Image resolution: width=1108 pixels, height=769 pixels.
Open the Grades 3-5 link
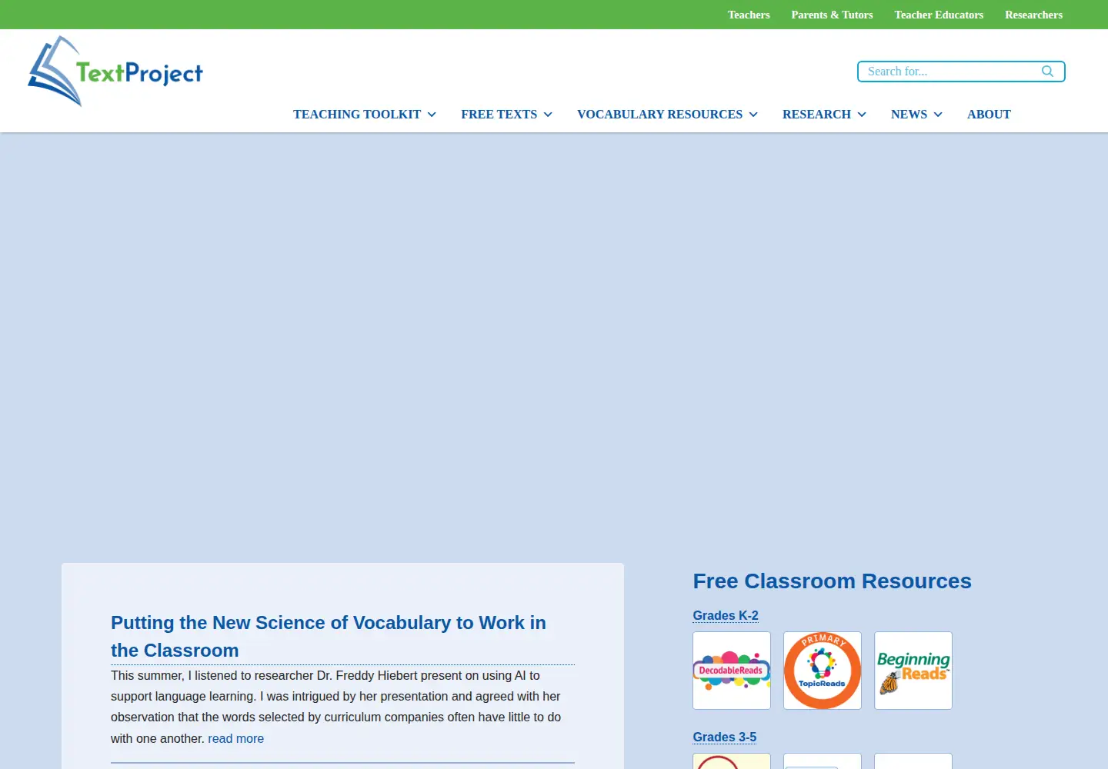tap(725, 737)
